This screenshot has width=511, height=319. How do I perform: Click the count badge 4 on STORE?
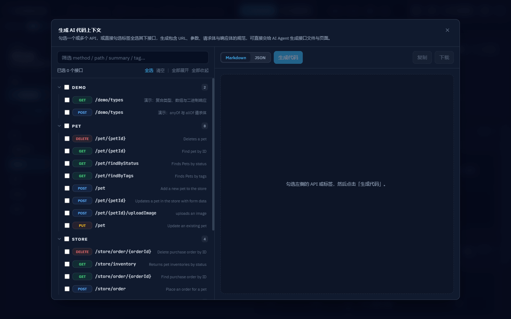click(204, 239)
